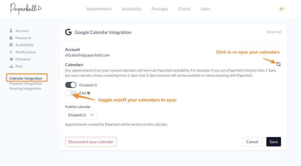Viewport: 301px width, 166px height.
Task: Expand the Elizabeth G dropdown chevron
Action: (92, 115)
